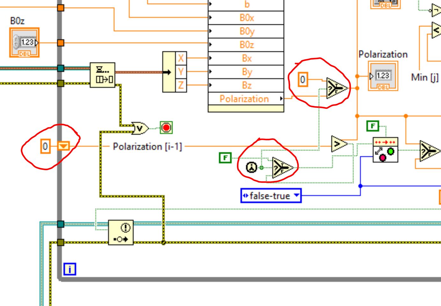Click the First Call function icon

click(252, 167)
